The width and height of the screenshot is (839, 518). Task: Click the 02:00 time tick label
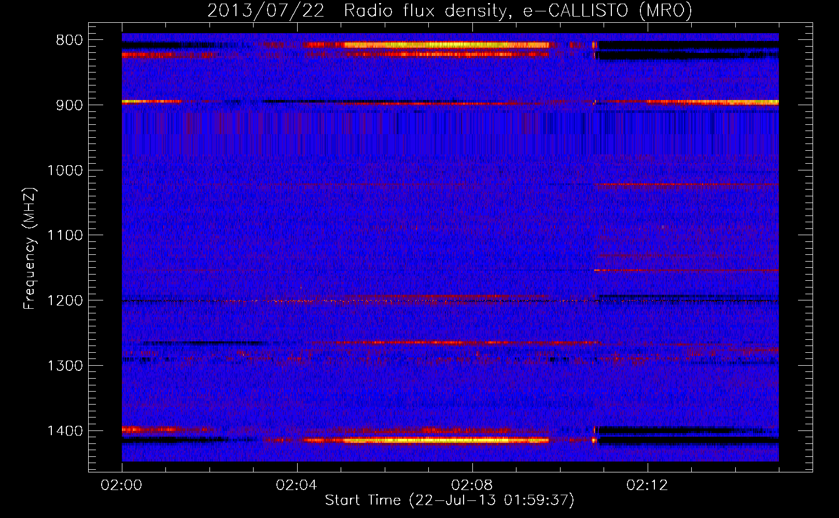coord(121,485)
